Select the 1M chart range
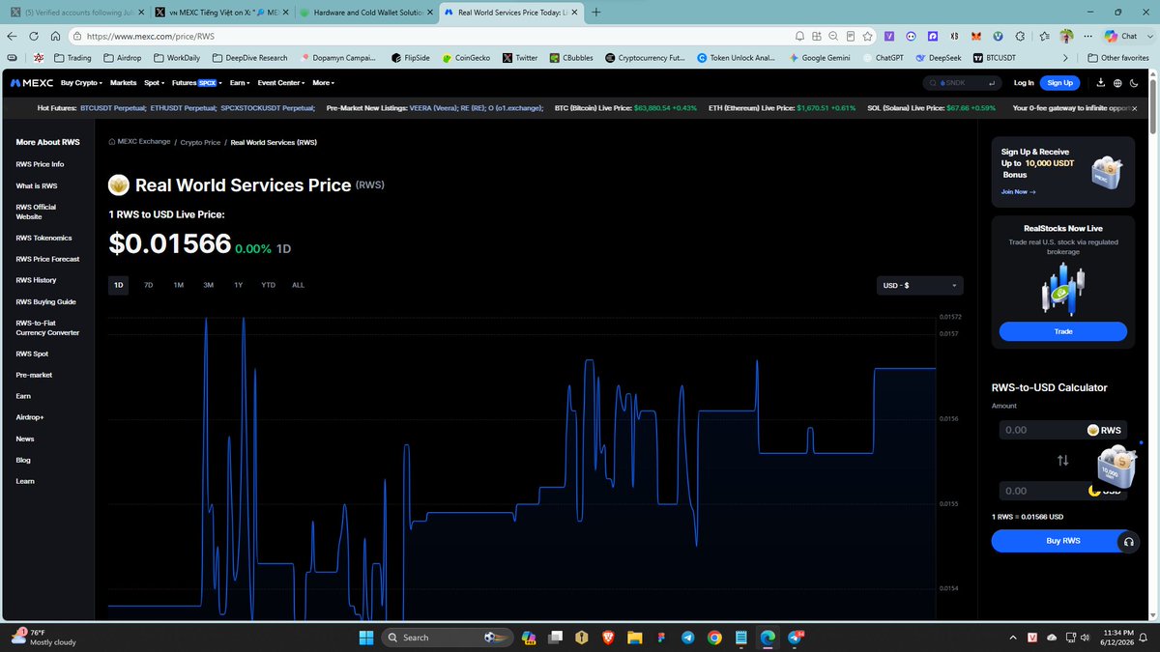Image resolution: width=1160 pixels, height=652 pixels. [178, 285]
